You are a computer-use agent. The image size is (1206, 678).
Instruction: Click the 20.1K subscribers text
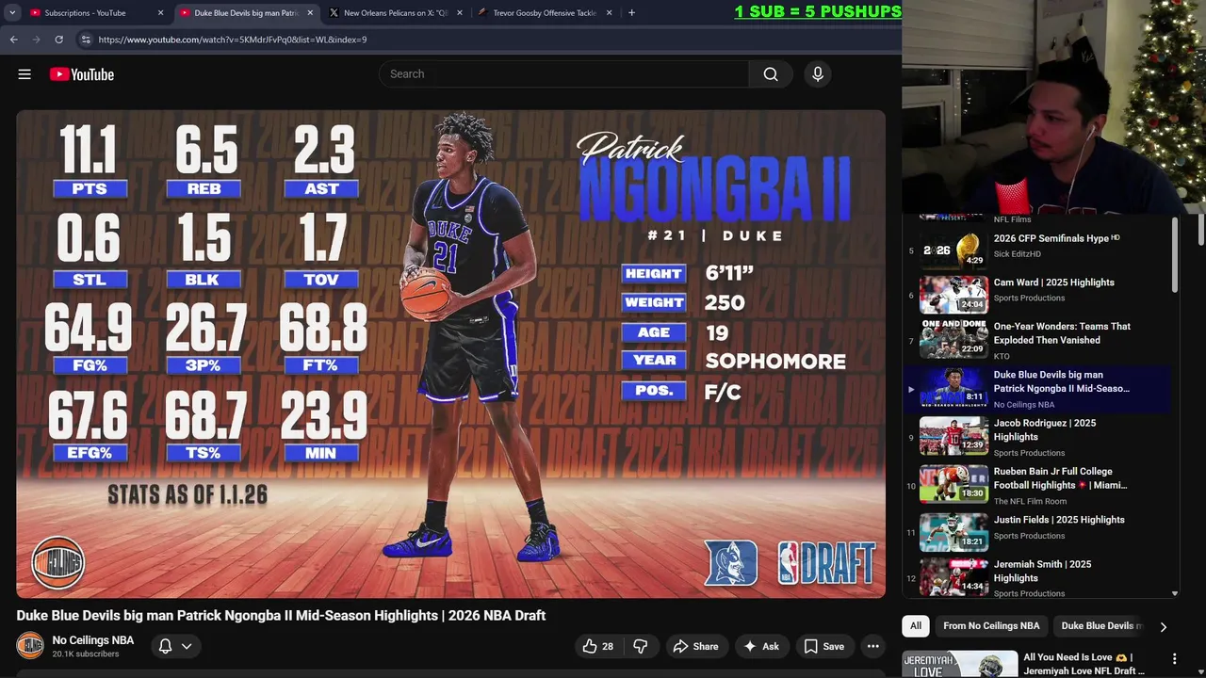pyautogui.click(x=86, y=654)
